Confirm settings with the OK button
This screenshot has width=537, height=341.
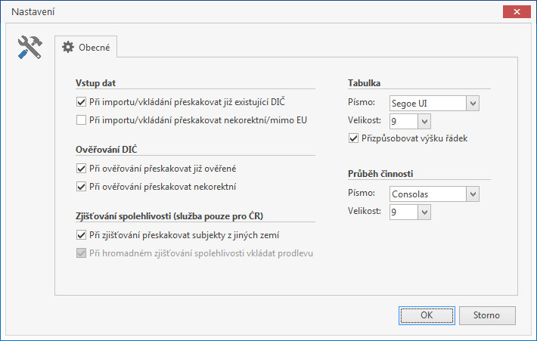[427, 315]
